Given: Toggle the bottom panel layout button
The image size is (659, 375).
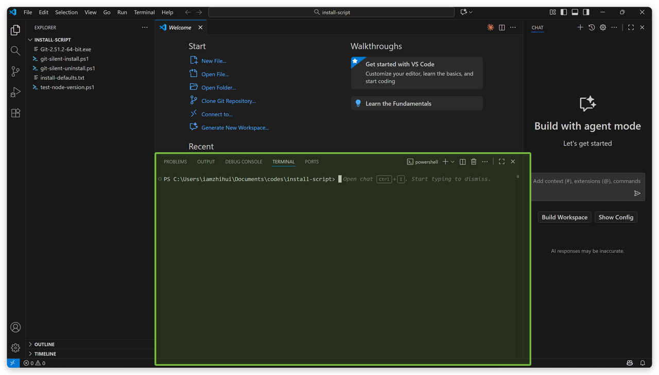Looking at the screenshot, I should pyautogui.click(x=575, y=12).
